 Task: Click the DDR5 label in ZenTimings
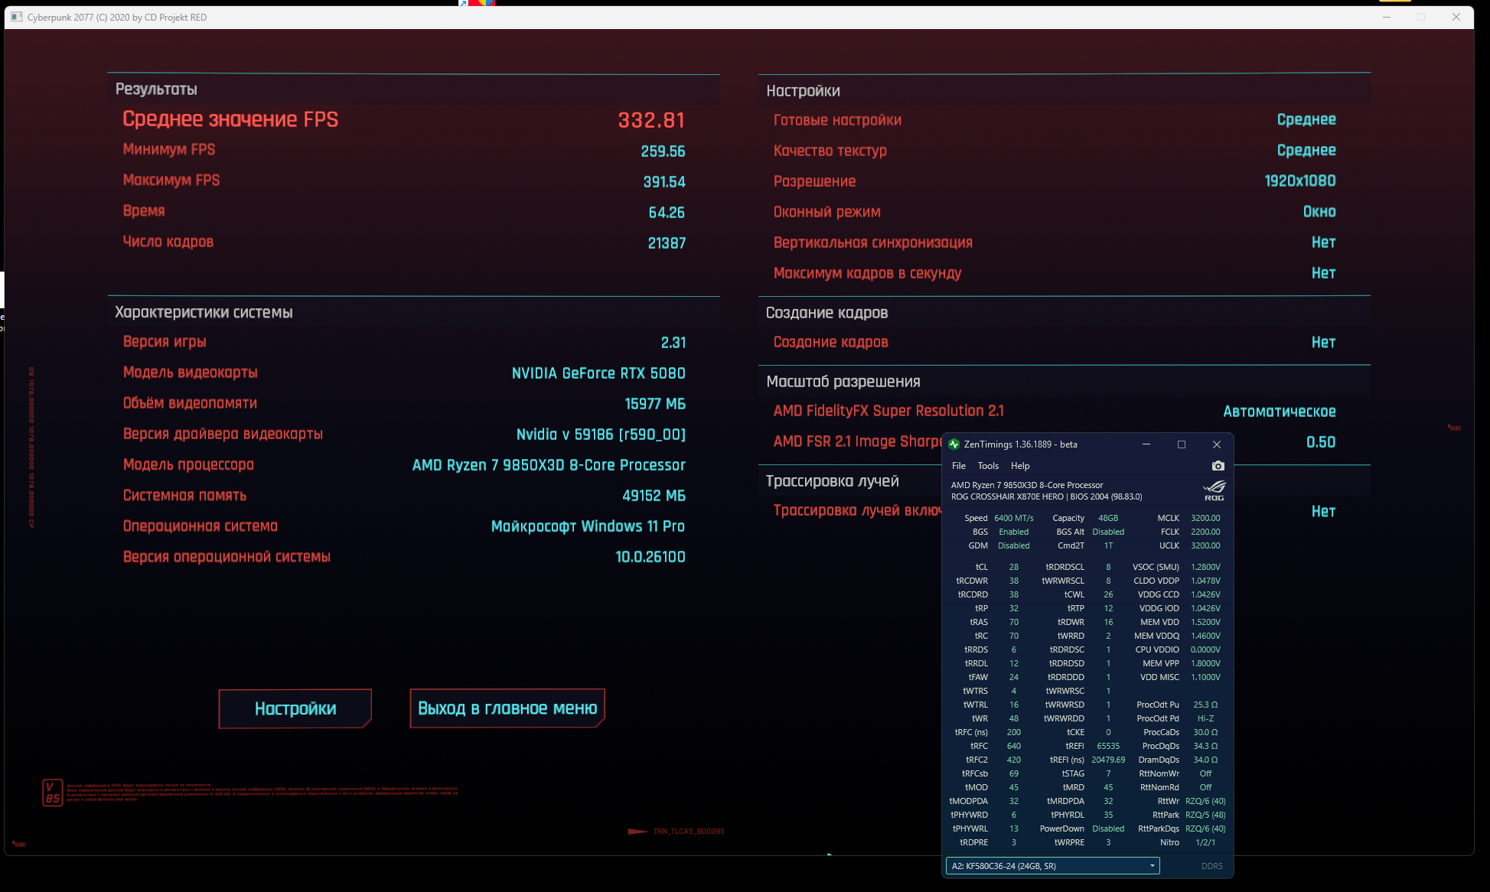click(1211, 866)
